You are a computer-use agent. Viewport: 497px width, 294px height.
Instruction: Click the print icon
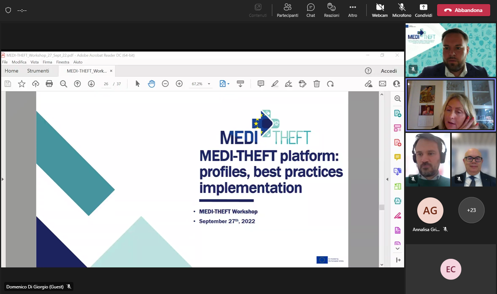coord(49,84)
